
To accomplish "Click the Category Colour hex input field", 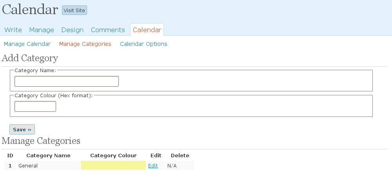I will pyautogui.click(x=35, y=106).
